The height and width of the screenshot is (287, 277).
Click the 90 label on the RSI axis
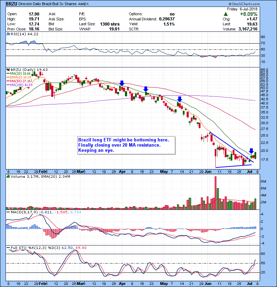point(263,37)
